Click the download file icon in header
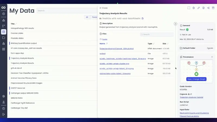Screen dimensions: 217x122 [x=203, y=8]
